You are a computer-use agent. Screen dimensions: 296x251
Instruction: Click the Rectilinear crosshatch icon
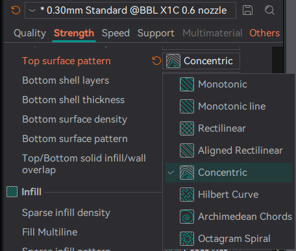[187, 128]
